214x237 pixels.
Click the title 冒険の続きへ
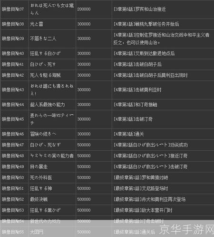tap(43, 134)
